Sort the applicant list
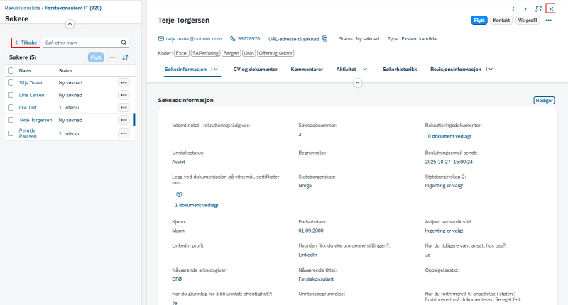This screenshot has width=568, height=305. pyautogui.click(x=126, y=57)
